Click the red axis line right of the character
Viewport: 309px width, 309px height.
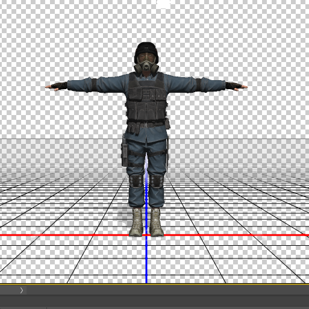coord(236,235)
